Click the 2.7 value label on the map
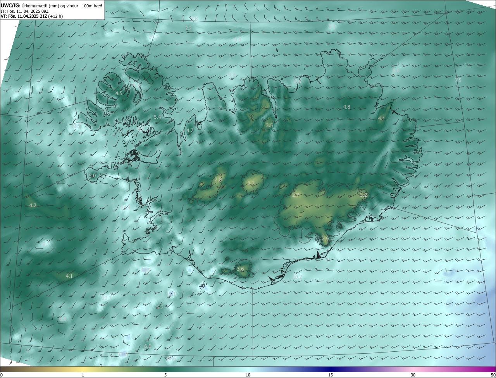 (x=251, y=183)
